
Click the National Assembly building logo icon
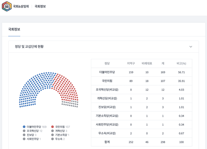click(x=7, y=6)
